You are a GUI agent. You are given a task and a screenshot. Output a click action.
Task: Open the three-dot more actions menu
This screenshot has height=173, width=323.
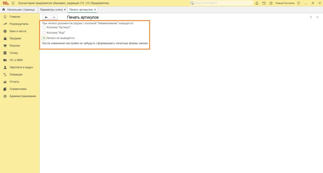click(x=311, y=17)
